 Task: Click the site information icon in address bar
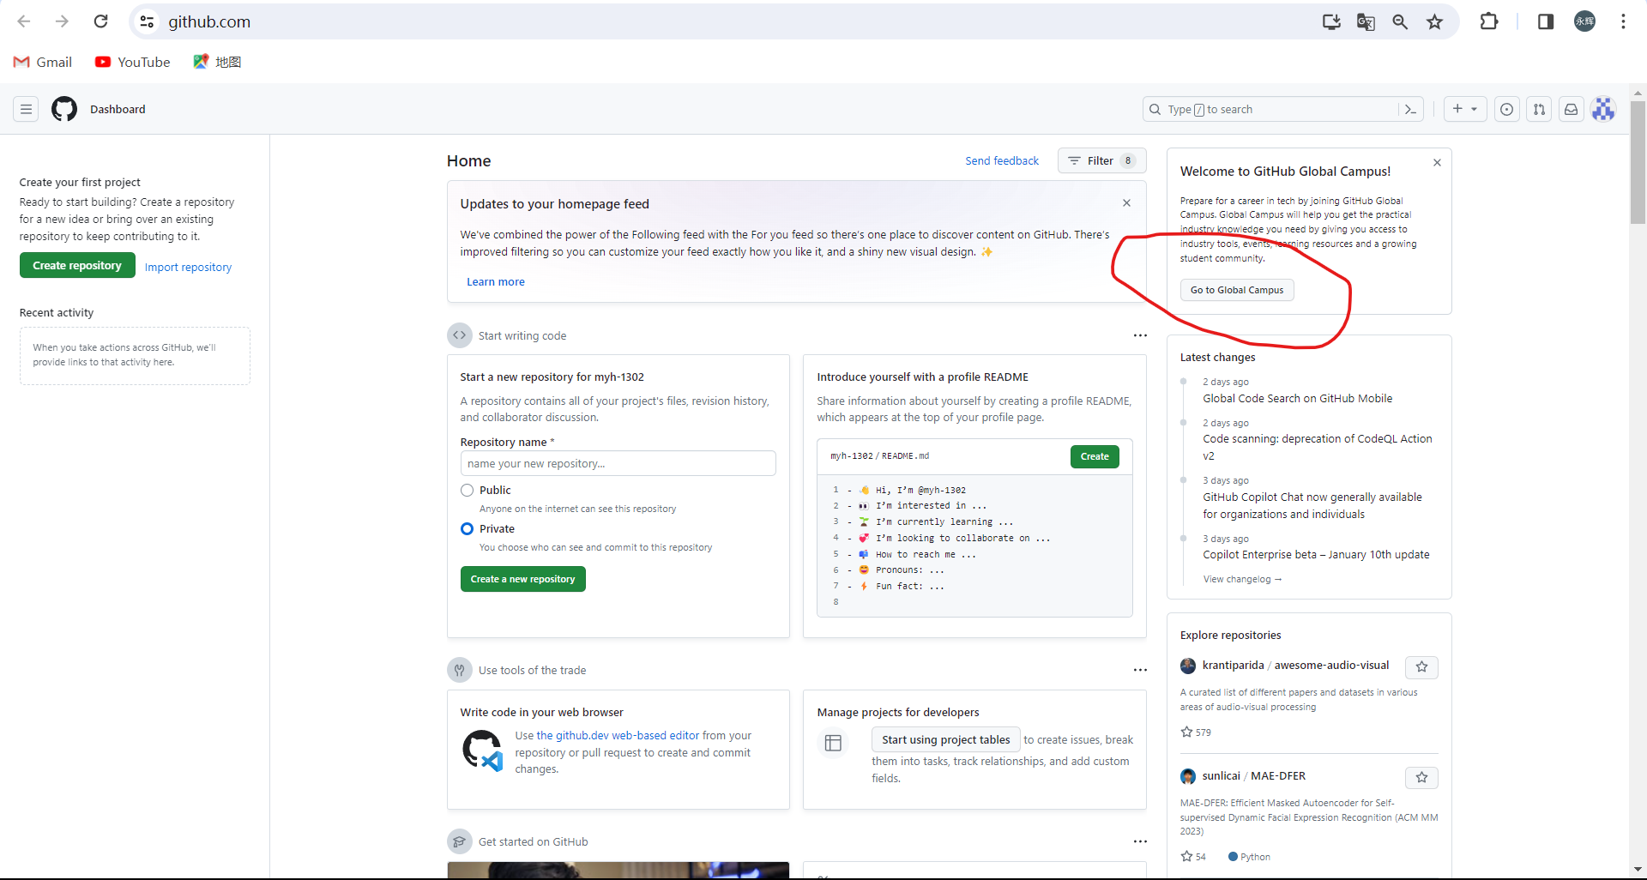[148, 21]
